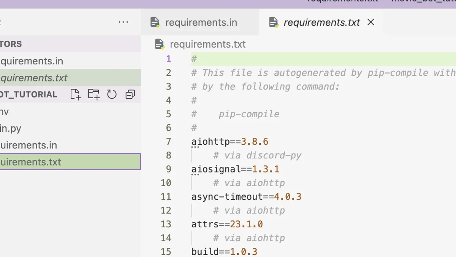Select the highlighted requirements.txt in the project tree
The image size is (456, 257).
70,162
